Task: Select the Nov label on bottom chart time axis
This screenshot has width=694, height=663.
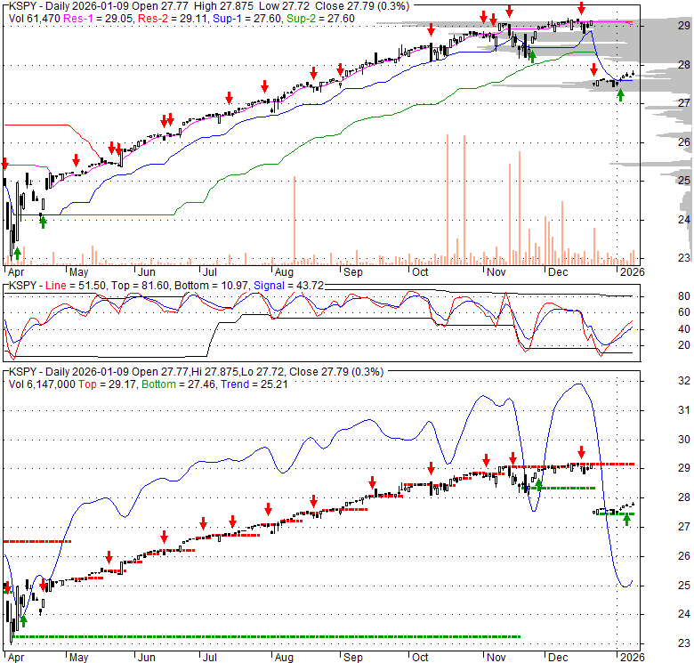Action: click(x=495, y=658)
